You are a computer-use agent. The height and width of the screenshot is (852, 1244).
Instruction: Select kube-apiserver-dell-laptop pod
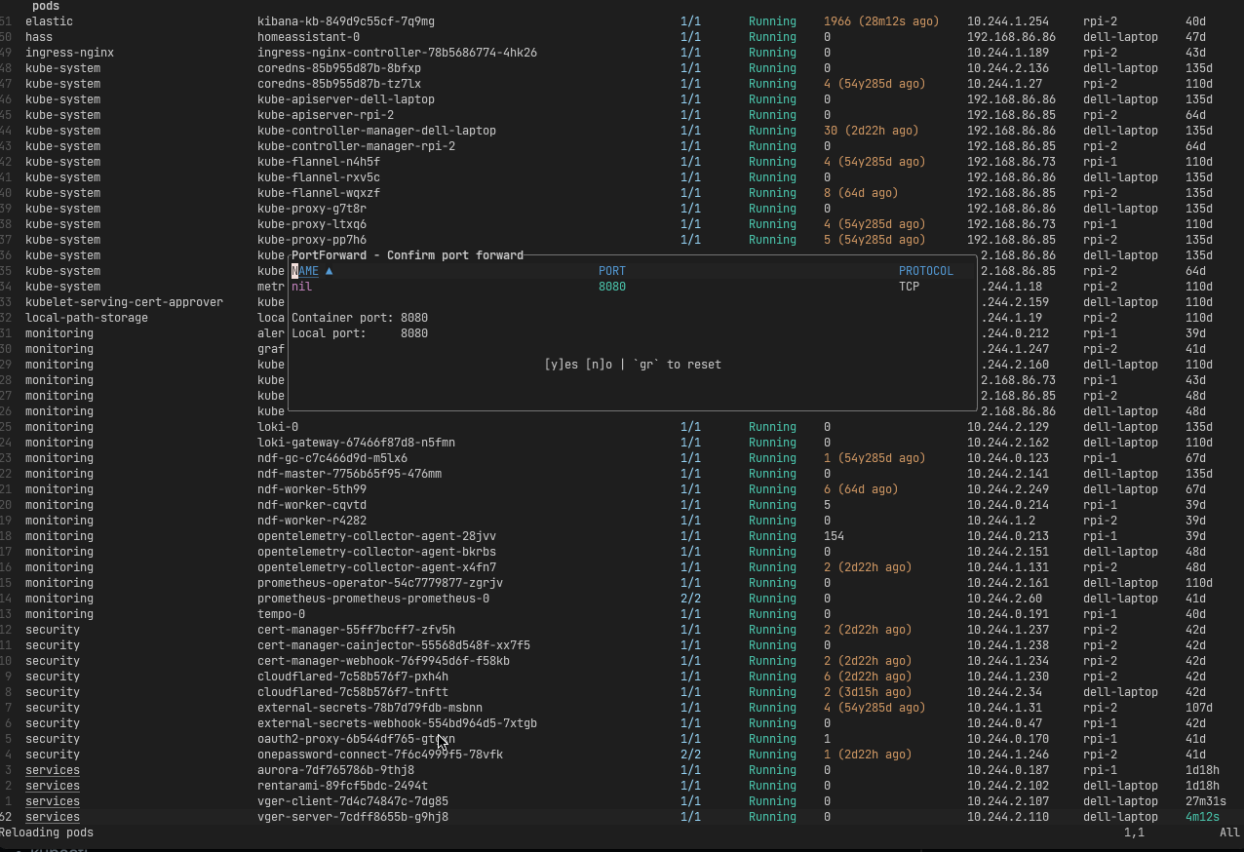[x=346, y=99]
